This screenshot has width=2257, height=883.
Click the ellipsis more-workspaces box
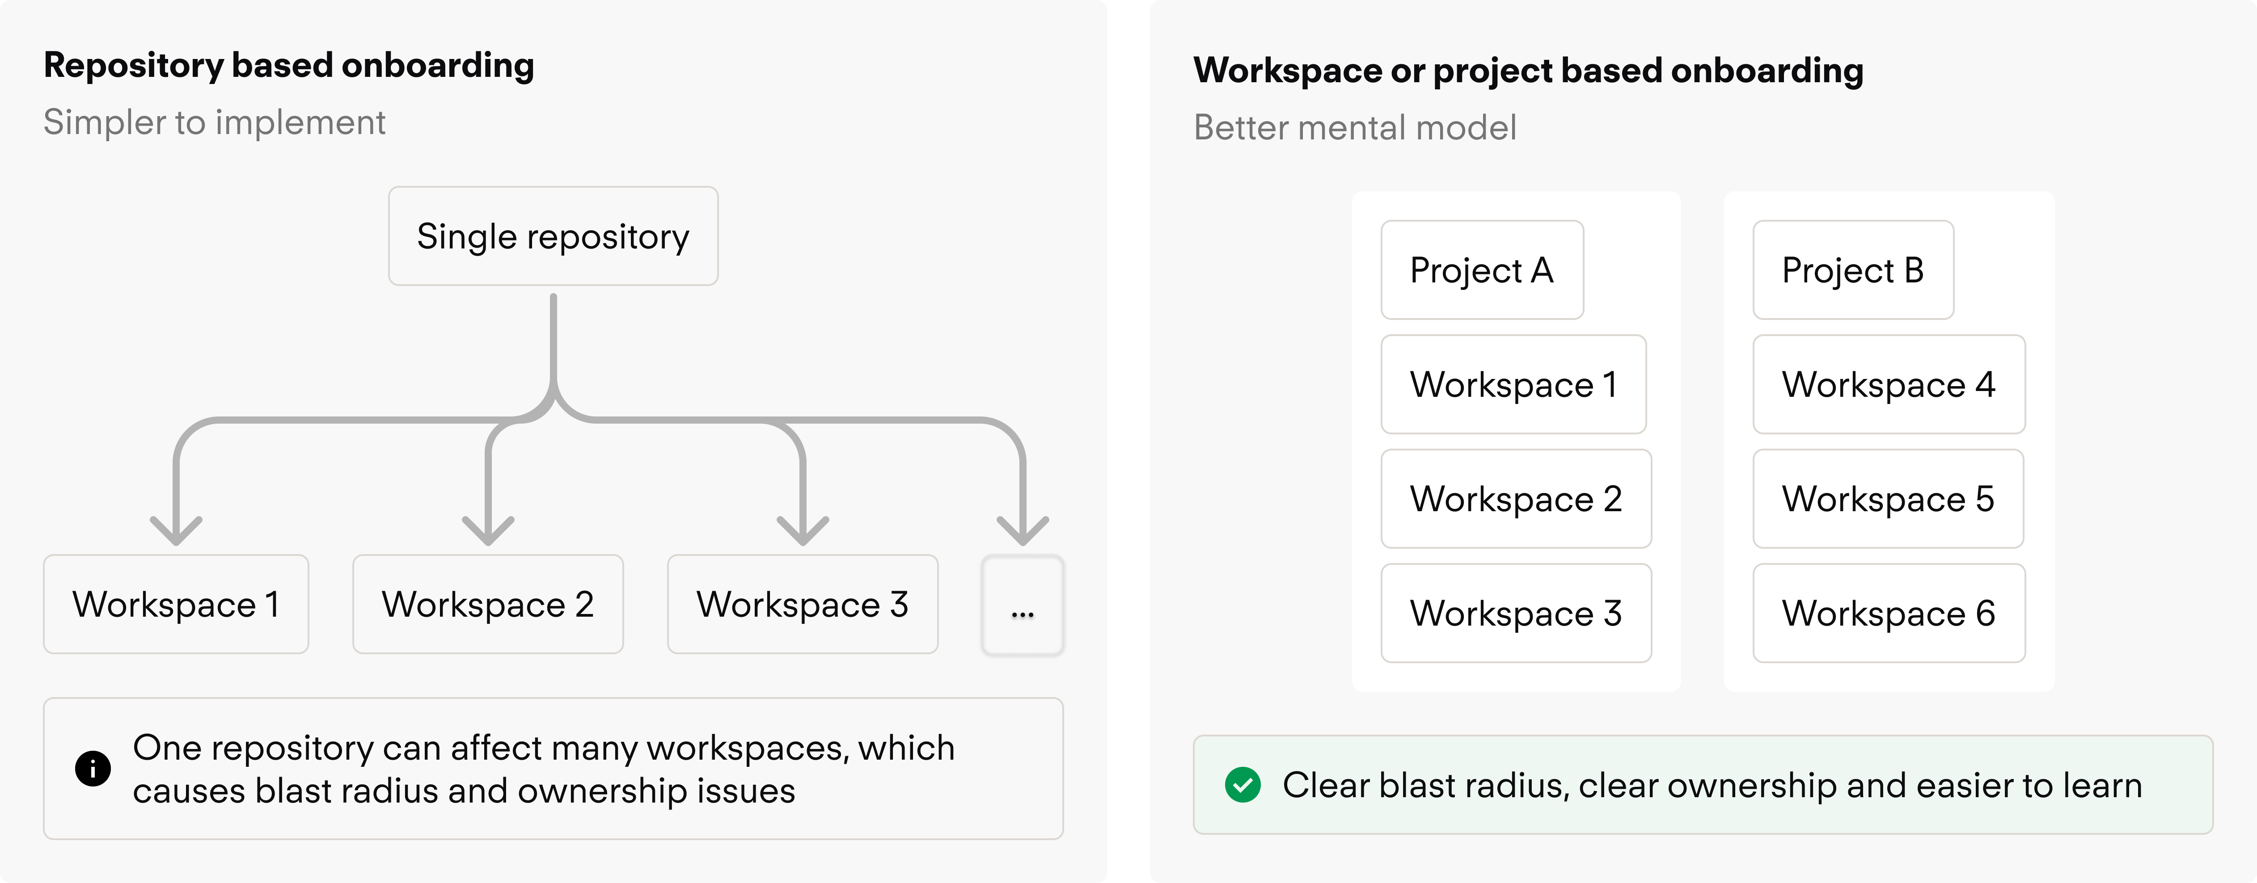click(x=1023, y=605)
